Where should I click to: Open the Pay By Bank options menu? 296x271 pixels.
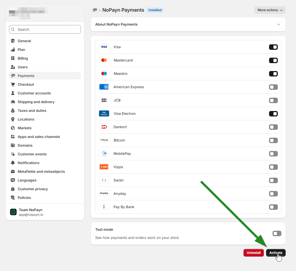point(104,207)
